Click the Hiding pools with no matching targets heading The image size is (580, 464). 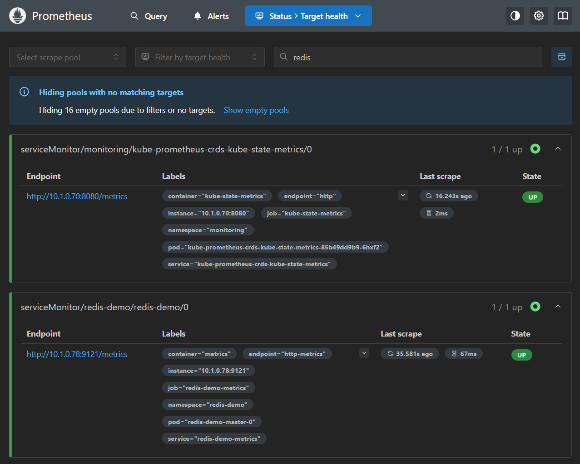coord(111,92)
